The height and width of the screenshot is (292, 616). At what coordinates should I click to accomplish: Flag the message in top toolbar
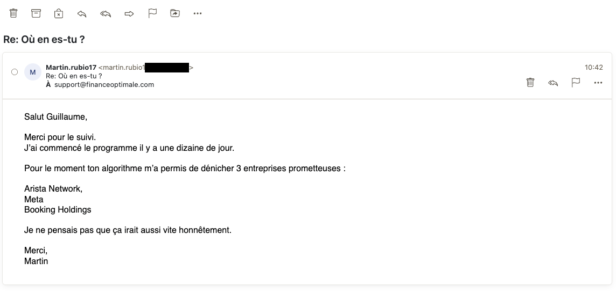click(152, 13)
